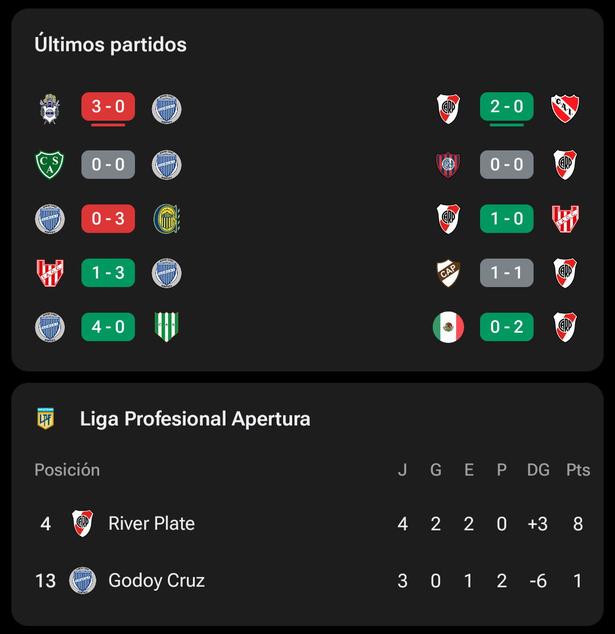The image size is (615, 634).
Task: Sort standings by Pts column header
Action: tap(578, 470)
